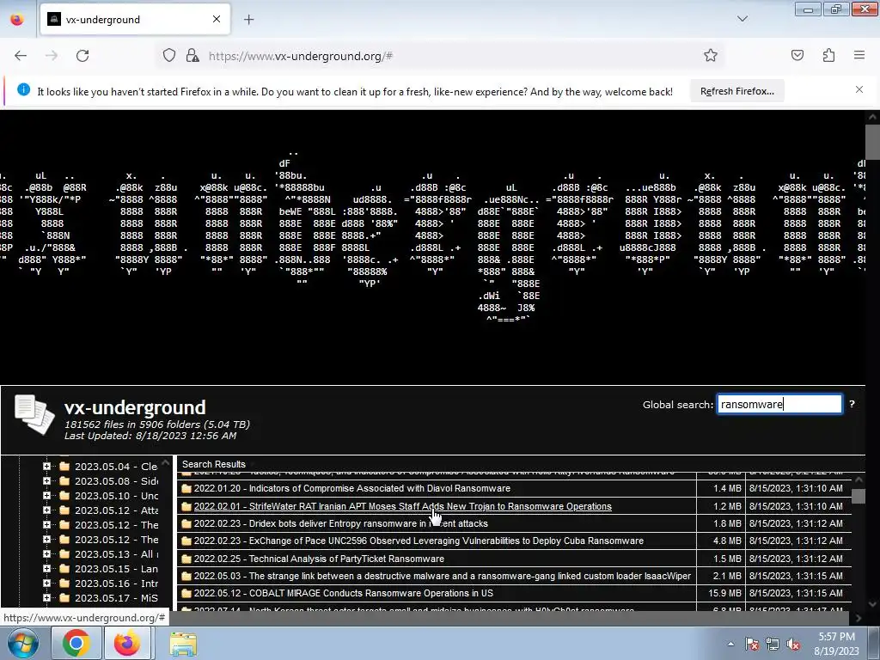Image resolution: width=880 pixels, height=660 pixels.
Task: Expand the 2023.05.13 - All tree folder
Action: pyautogui.click(x=47, y=554)
